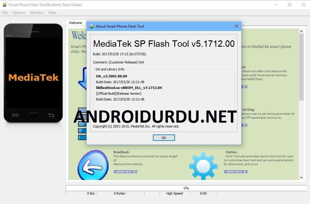Click the '0:00' timer in the status bar
Image resolution: width=310 pixels, height=204 pixels.
[203, 193]
